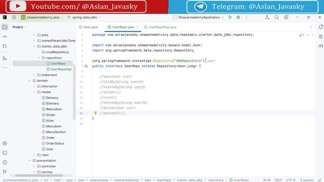Click Telegram @Aslan_Javasky banner link
Viewport: 324px width, 182px height.
(252, 7)
